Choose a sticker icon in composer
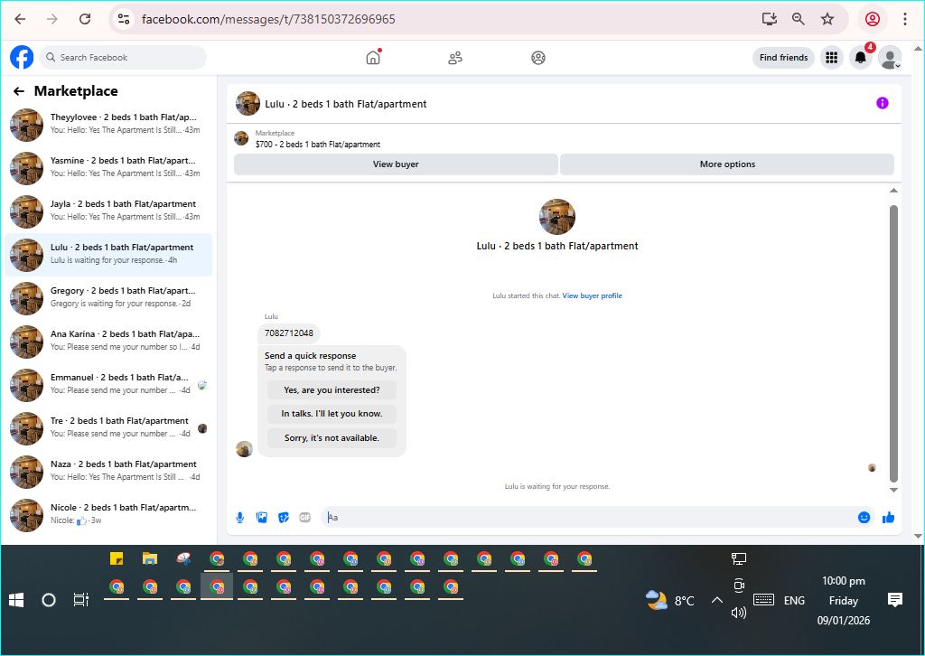Viewport: 925px width, 656px height. 283,518
